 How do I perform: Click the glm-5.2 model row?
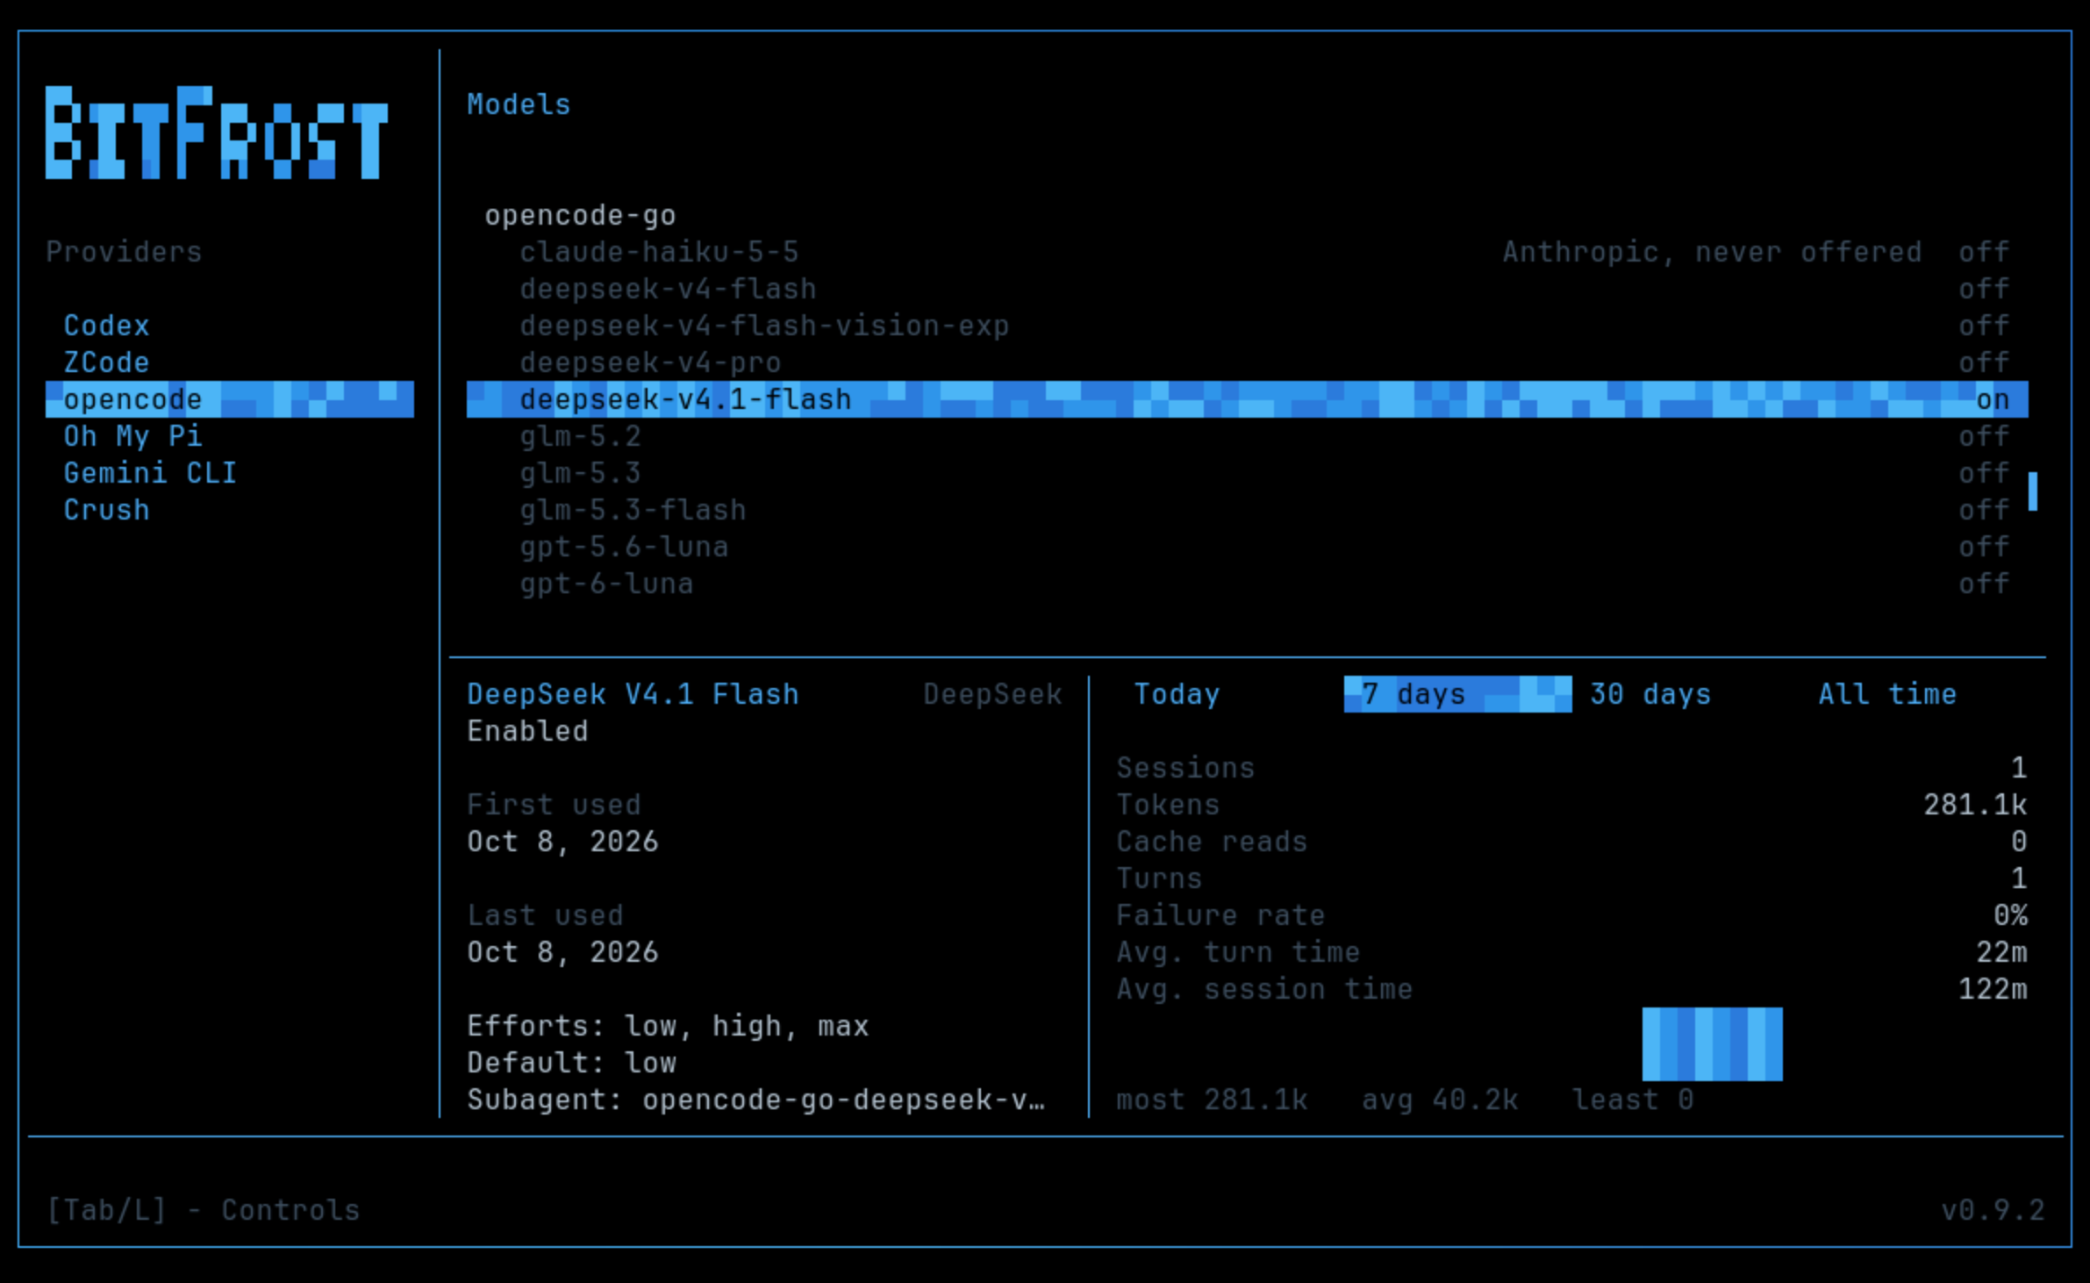1247,436
